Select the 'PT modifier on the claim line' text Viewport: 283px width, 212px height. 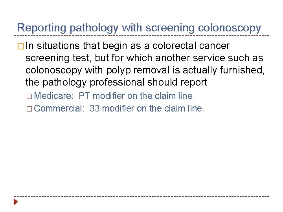click(x=136, y=96)
